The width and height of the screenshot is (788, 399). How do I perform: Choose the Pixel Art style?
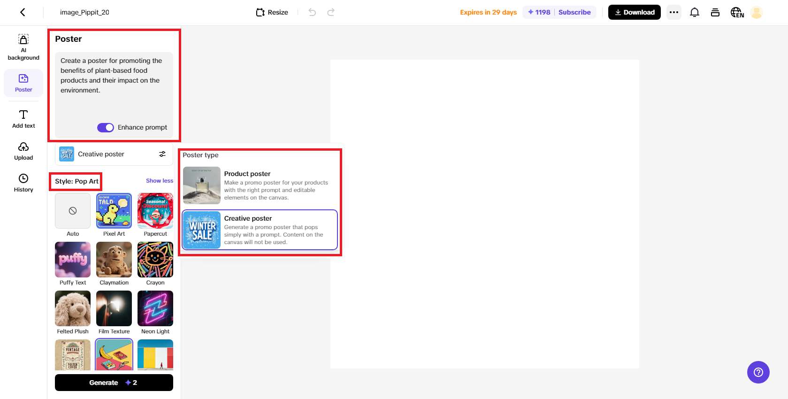114,215
